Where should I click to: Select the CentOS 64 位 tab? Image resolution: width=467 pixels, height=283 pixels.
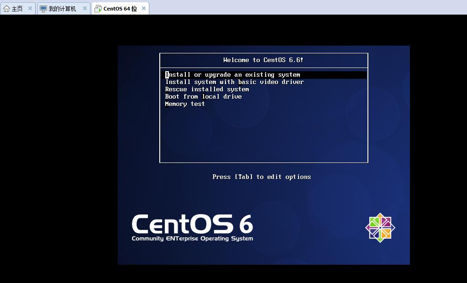pyautogui.click(x=119, y=8)
